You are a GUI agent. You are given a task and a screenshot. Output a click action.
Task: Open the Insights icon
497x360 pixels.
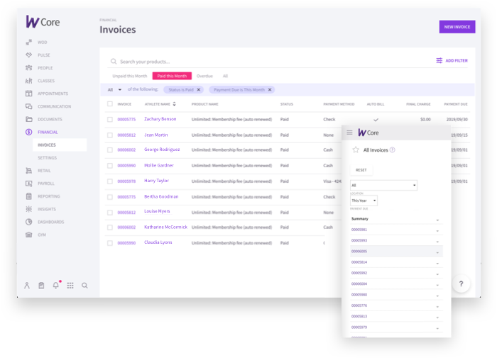point(29,209)
